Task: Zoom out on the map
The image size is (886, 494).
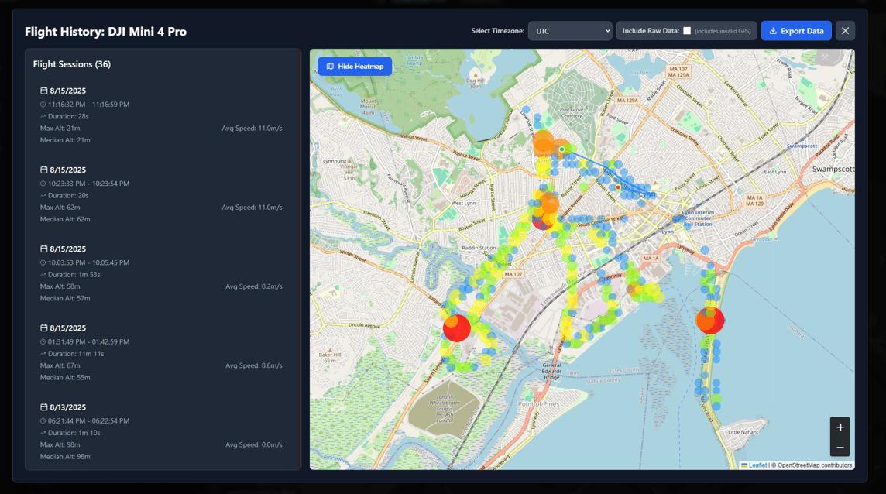Action: point(840,447)
